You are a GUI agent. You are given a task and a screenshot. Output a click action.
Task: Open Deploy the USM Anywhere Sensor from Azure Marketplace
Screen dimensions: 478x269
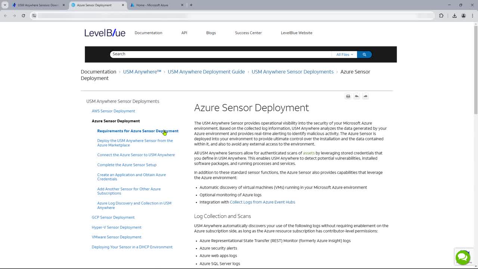(x=135, y=143)
